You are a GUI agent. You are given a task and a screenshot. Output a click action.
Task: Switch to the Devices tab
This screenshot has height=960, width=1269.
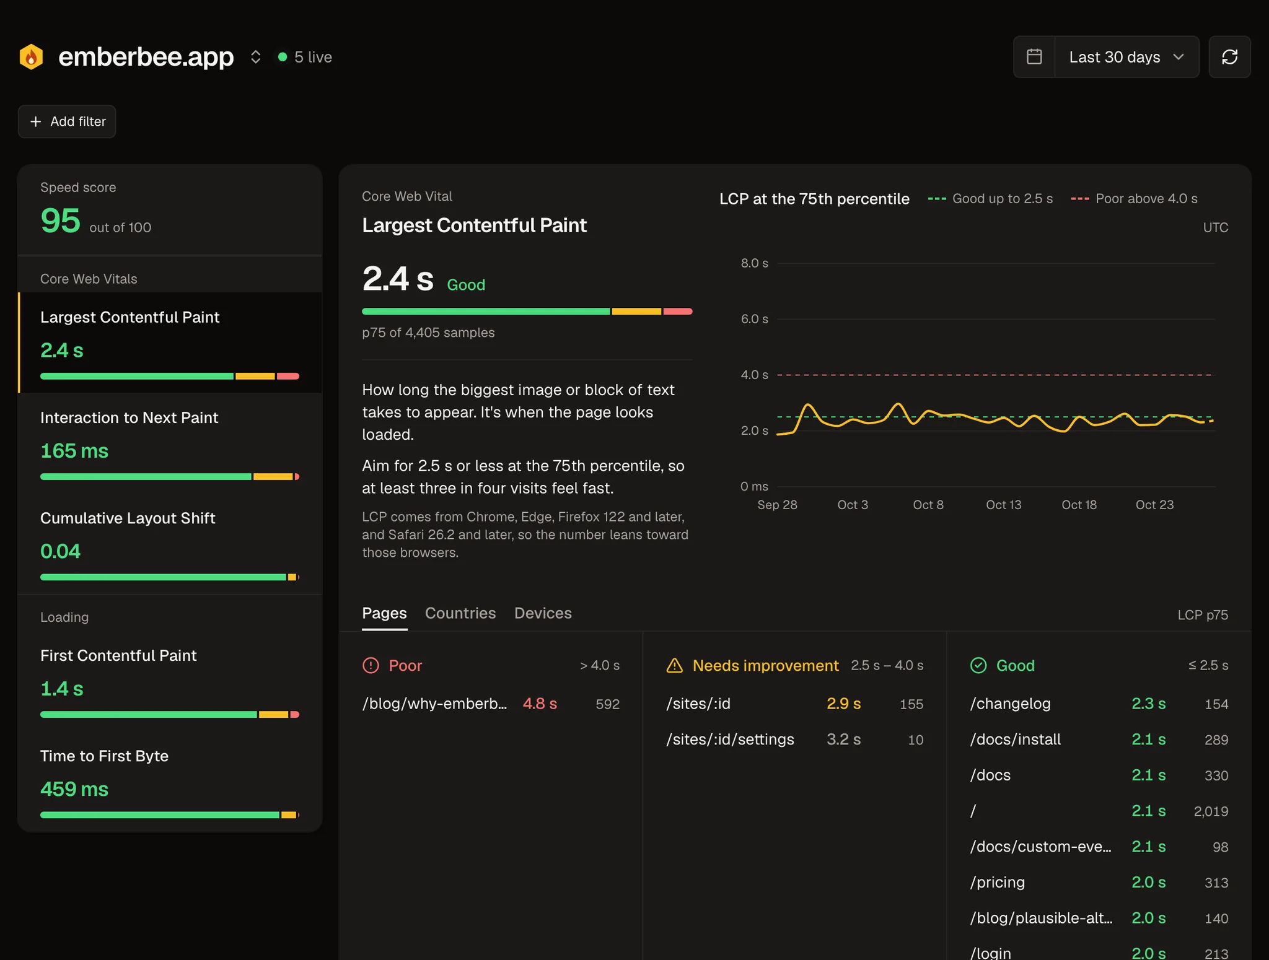coord(543,613)
